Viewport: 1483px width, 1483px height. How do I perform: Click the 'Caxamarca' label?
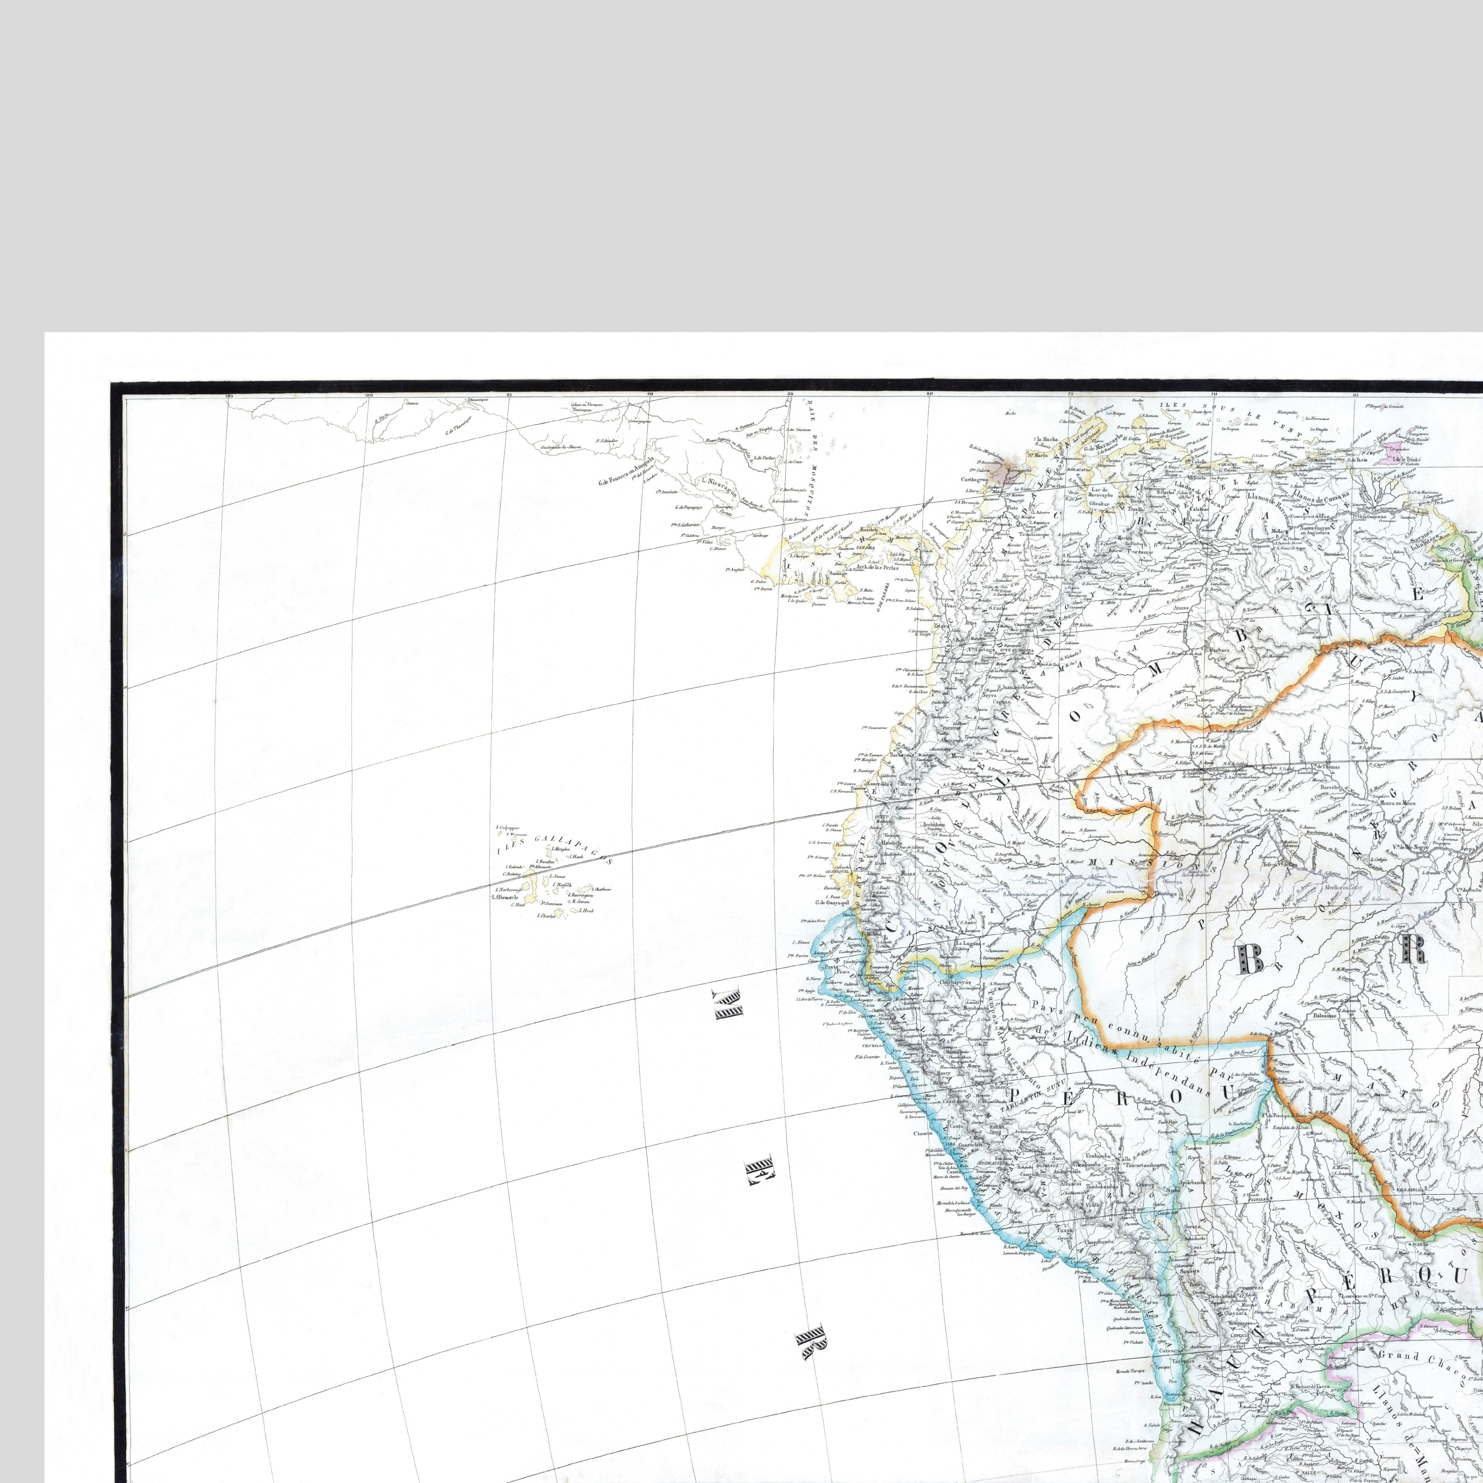coord(906,1009)
